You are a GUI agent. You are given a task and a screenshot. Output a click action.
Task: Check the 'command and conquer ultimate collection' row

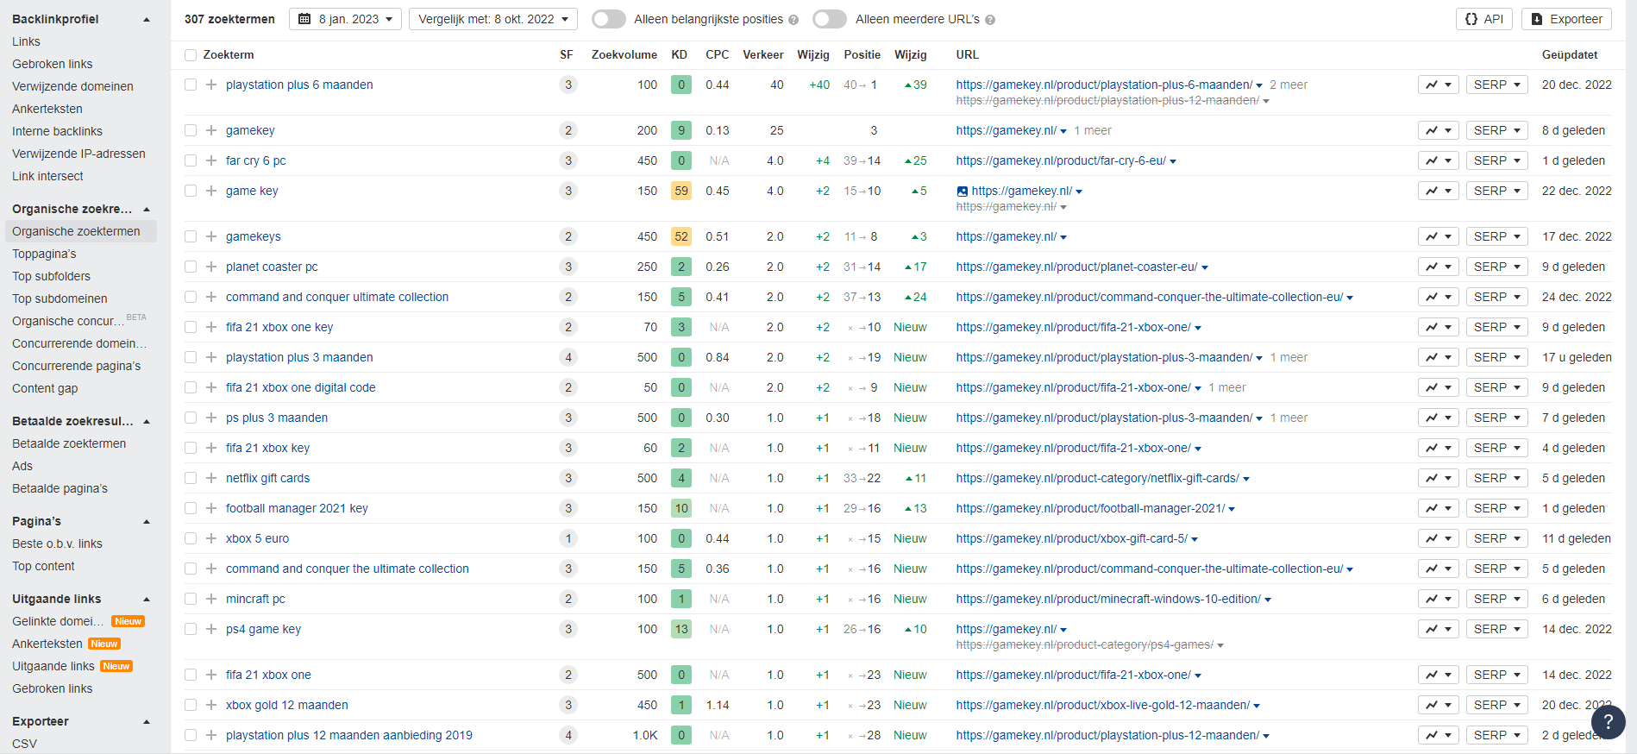[191, 297]
